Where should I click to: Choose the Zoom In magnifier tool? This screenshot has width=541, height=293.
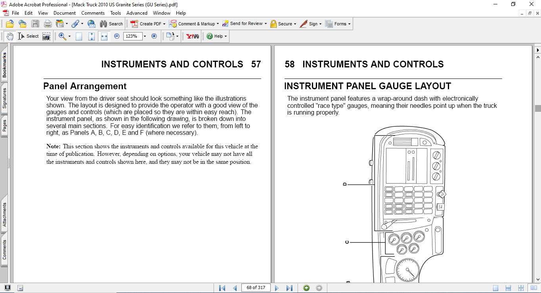(62, 36)
